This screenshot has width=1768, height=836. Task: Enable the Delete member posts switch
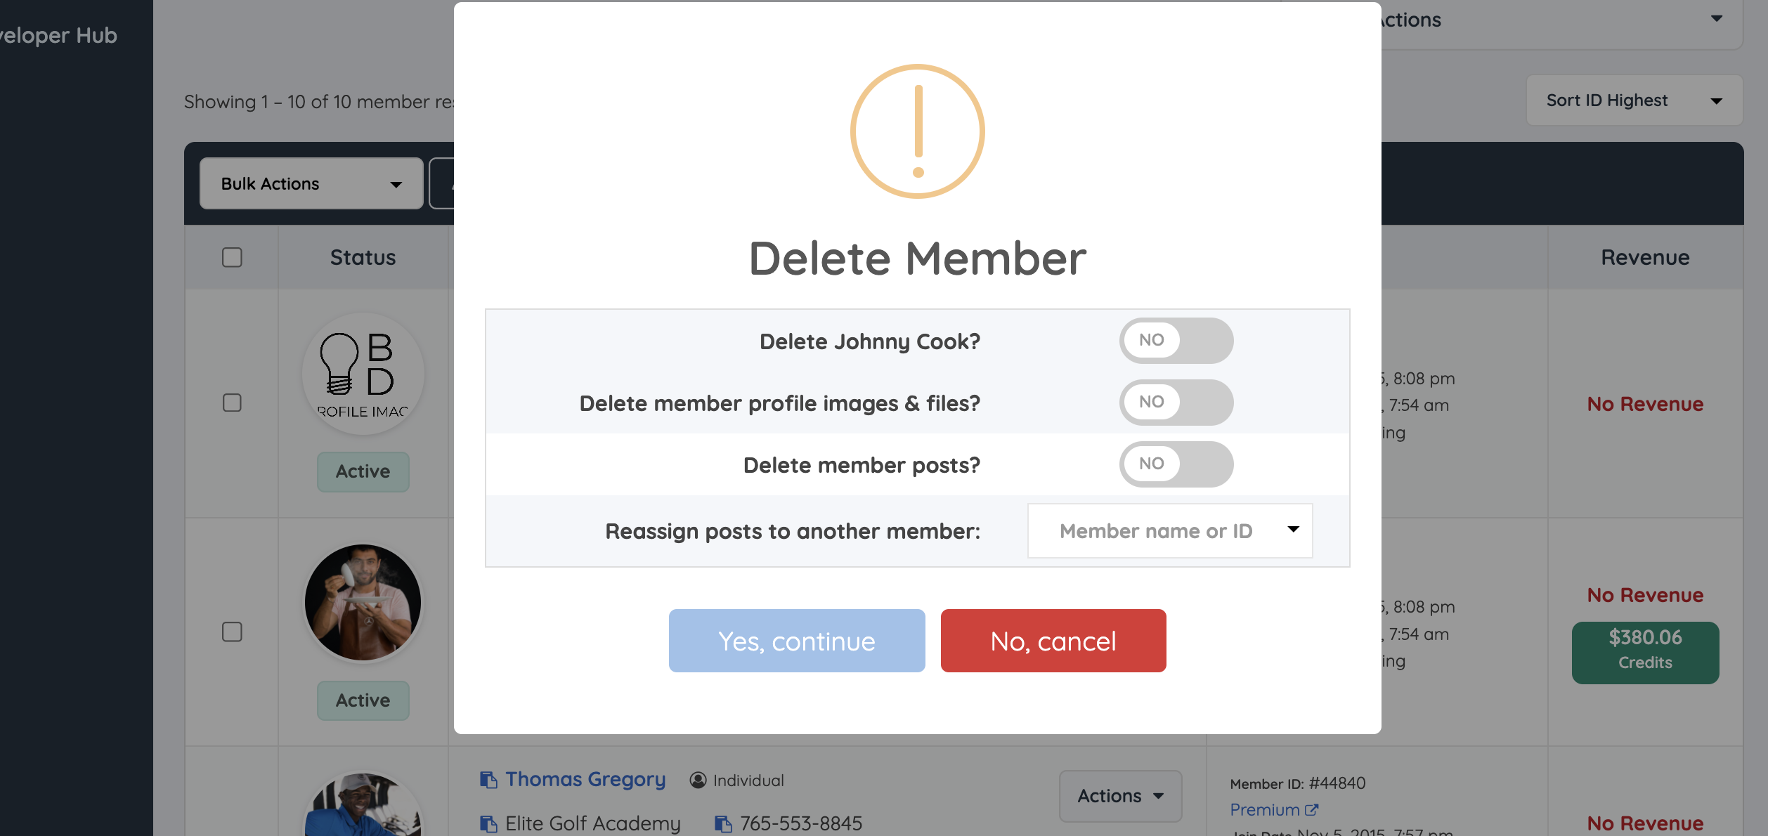1176,464
